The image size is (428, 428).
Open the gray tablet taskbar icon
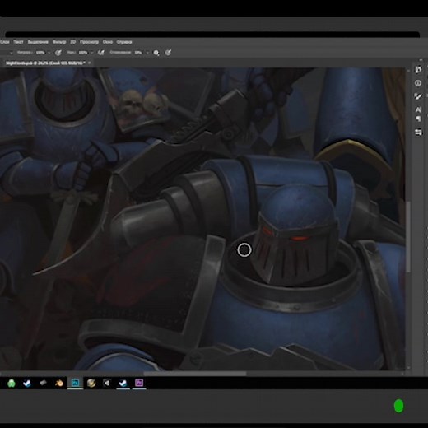[x=43, y=383]
